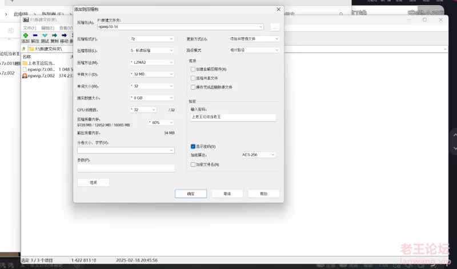
Task: Open the 字典大小 dropdown showing 32 MB
Action: [x=152, y=74]
